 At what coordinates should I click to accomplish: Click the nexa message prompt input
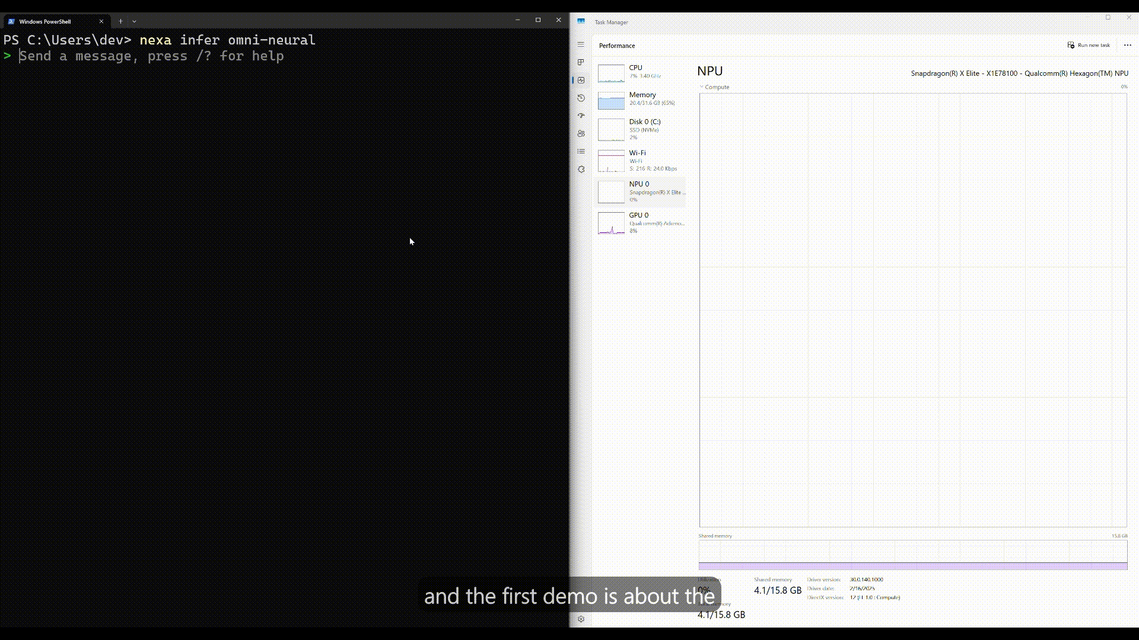coord(151,56)
